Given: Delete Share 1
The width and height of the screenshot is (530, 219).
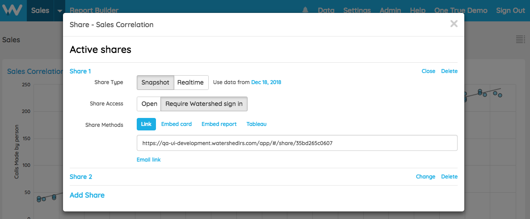Looking at the screenshot, I should tap(449, 71).
